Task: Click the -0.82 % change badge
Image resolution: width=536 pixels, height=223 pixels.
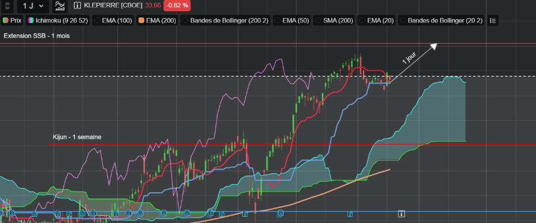Action: click(x=177, y=6)
